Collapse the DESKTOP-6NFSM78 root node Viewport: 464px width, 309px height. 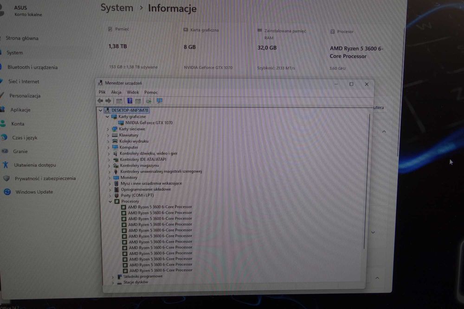[101, 110]
